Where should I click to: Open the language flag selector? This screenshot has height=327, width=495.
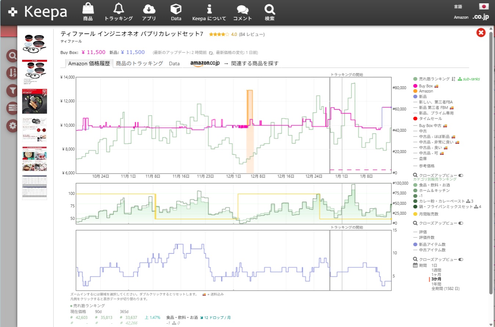484,6
